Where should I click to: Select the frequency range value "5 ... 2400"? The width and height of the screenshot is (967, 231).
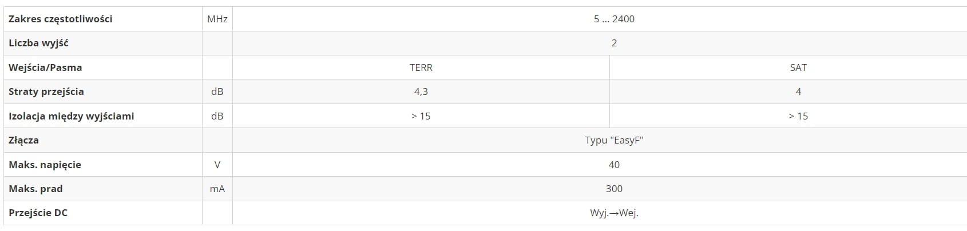coord(614,19)
